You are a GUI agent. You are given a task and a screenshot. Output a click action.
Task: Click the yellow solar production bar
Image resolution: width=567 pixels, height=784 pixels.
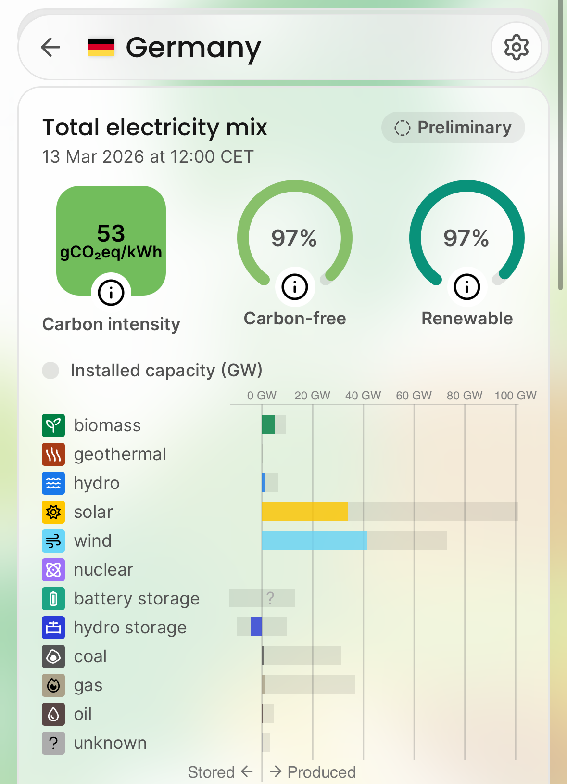pos(304,512)
